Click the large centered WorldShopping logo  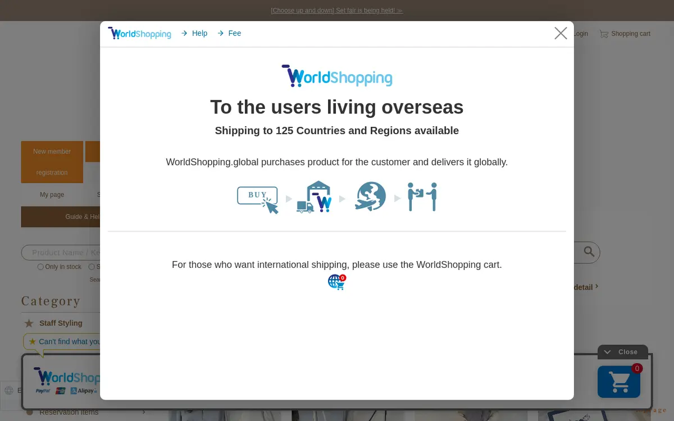pyautogui.click(x=337, y=76)
